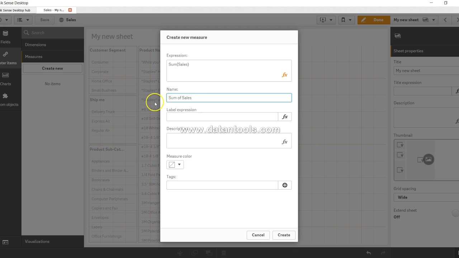The height and width of the screenshot is (258, 459).
Task: Click the sheet Title field My new sheet
Action: click(x=426, y=71)
